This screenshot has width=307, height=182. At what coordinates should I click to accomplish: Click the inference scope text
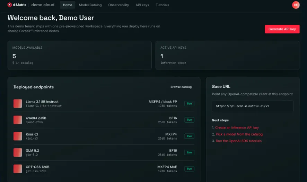point(173,63)
